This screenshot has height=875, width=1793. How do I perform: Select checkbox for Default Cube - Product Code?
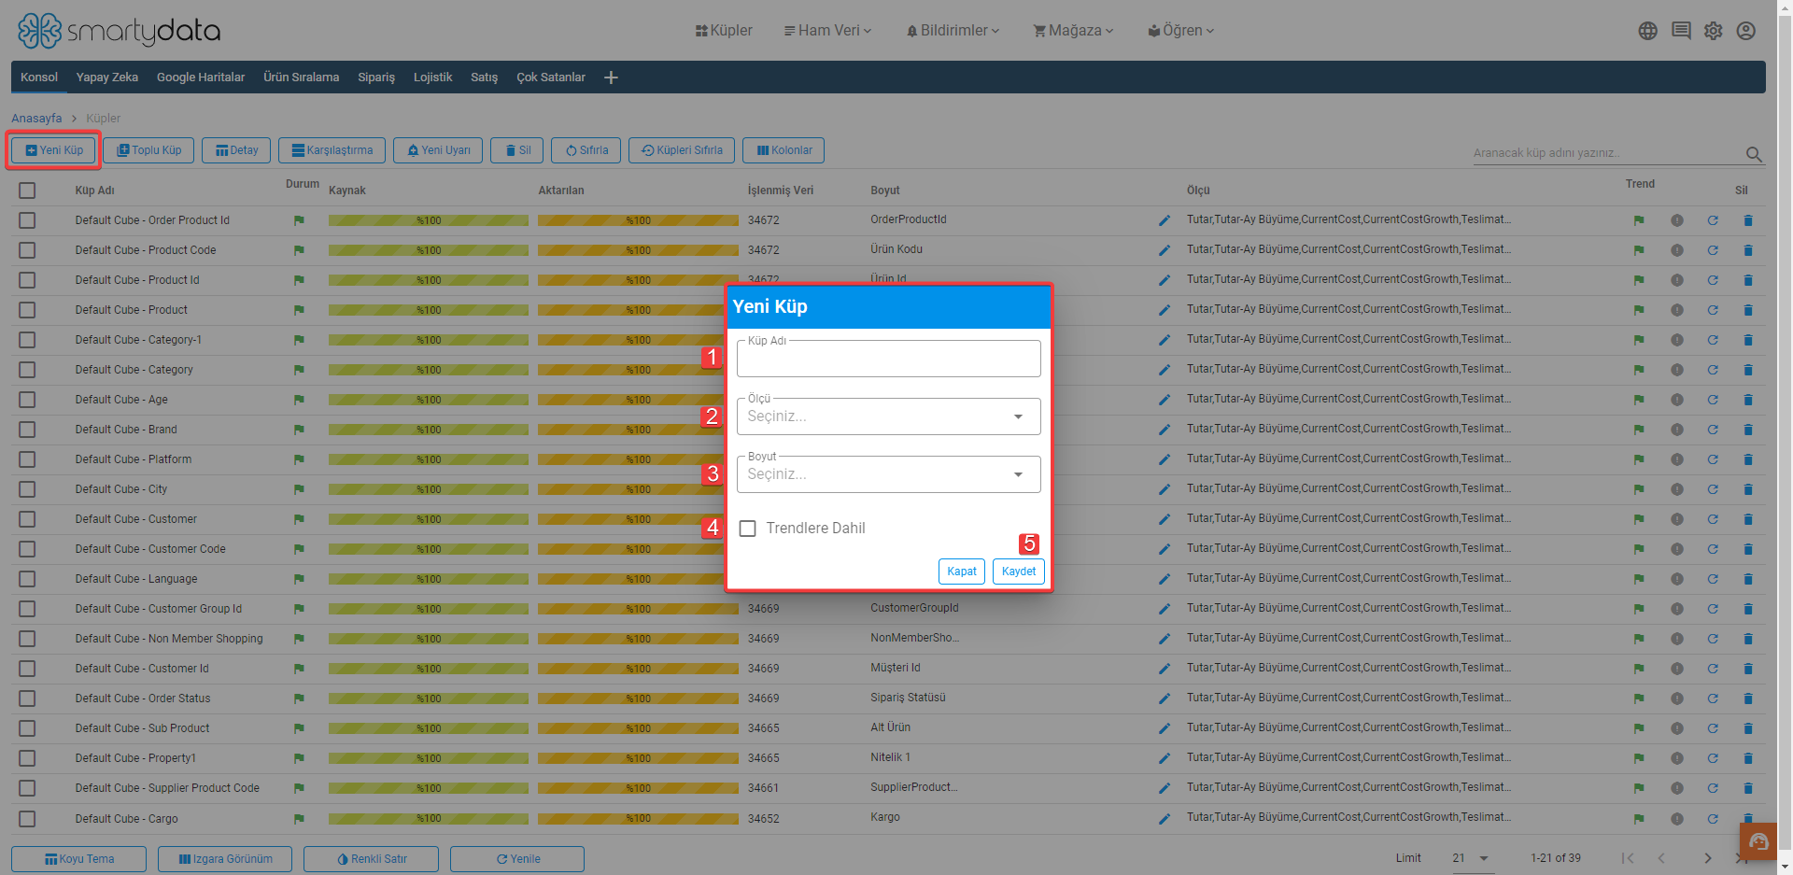click(x=27, y=250)
